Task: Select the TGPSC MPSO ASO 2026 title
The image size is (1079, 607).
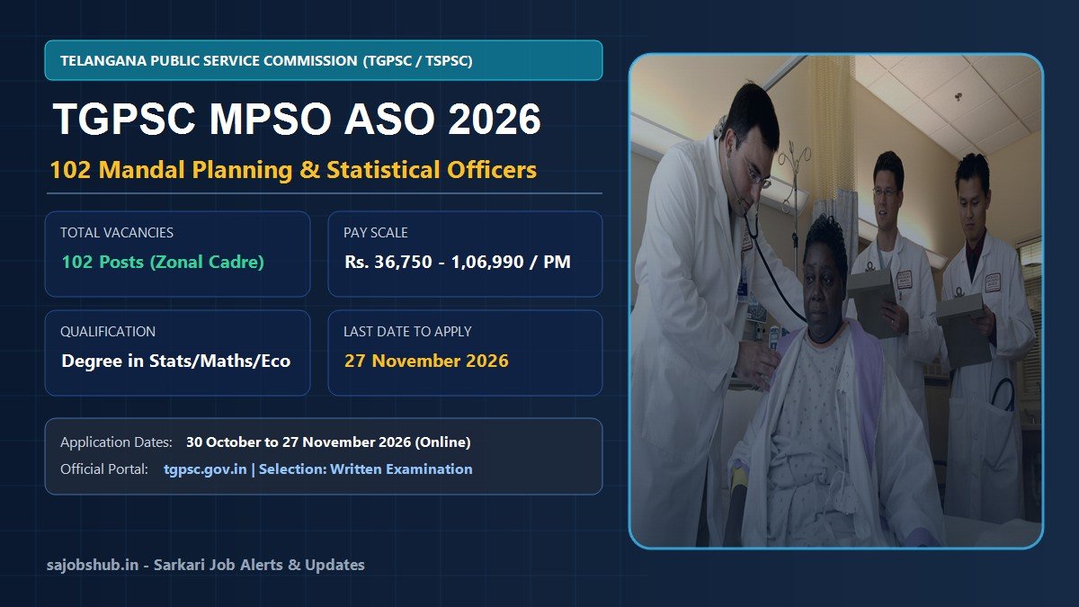Action: click(298, 120)
